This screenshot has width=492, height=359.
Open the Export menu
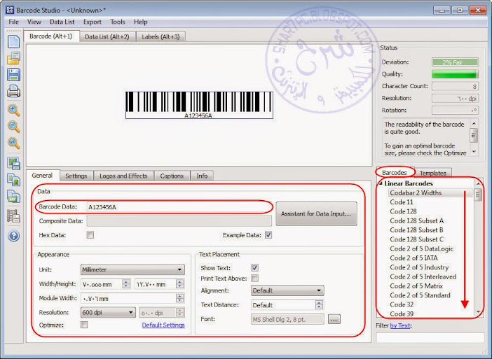pyautogui.click(x=93, y=22)
